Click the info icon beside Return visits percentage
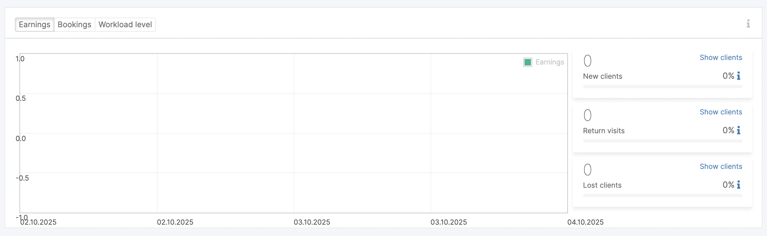The image size is (767, 236). (738, 130)
